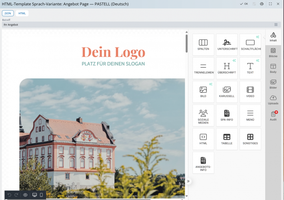Redo the last undone change
284x200 pixels.
coord(16,195)
